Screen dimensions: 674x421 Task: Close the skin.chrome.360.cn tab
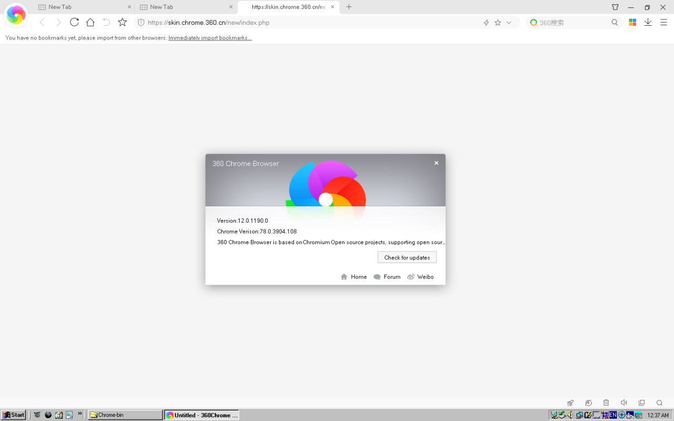[x=332, y=7]
